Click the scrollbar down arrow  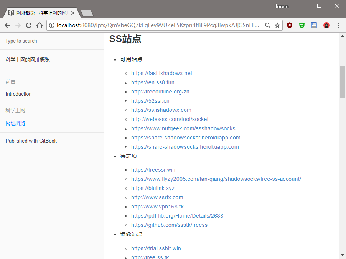pyautogui.click(x=342, y=256)
